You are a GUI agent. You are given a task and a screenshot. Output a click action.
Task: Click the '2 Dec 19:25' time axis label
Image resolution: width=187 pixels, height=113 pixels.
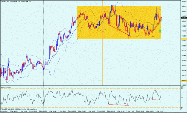click(x=14, y=111)
